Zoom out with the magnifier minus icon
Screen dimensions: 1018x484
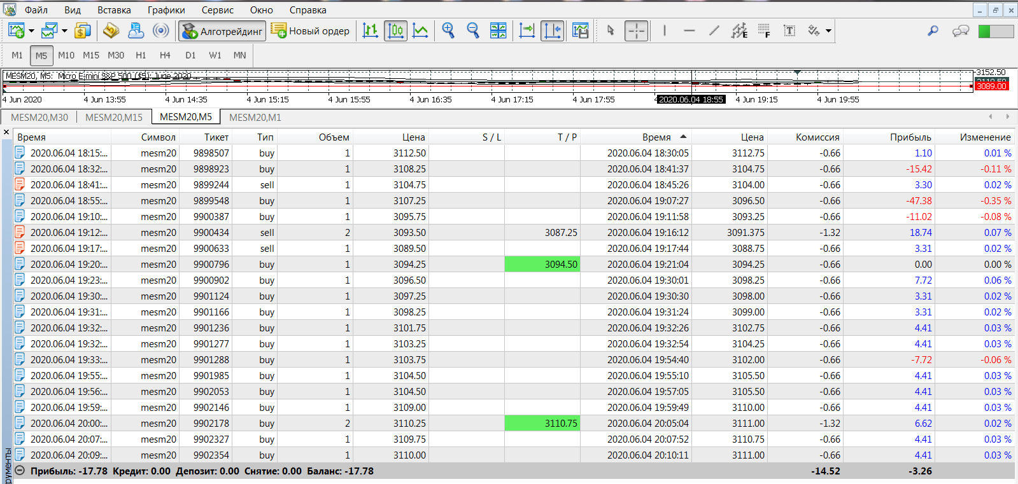click(473, 31)
